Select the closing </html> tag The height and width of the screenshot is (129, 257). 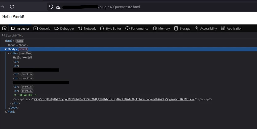click(x=10, y=112)
